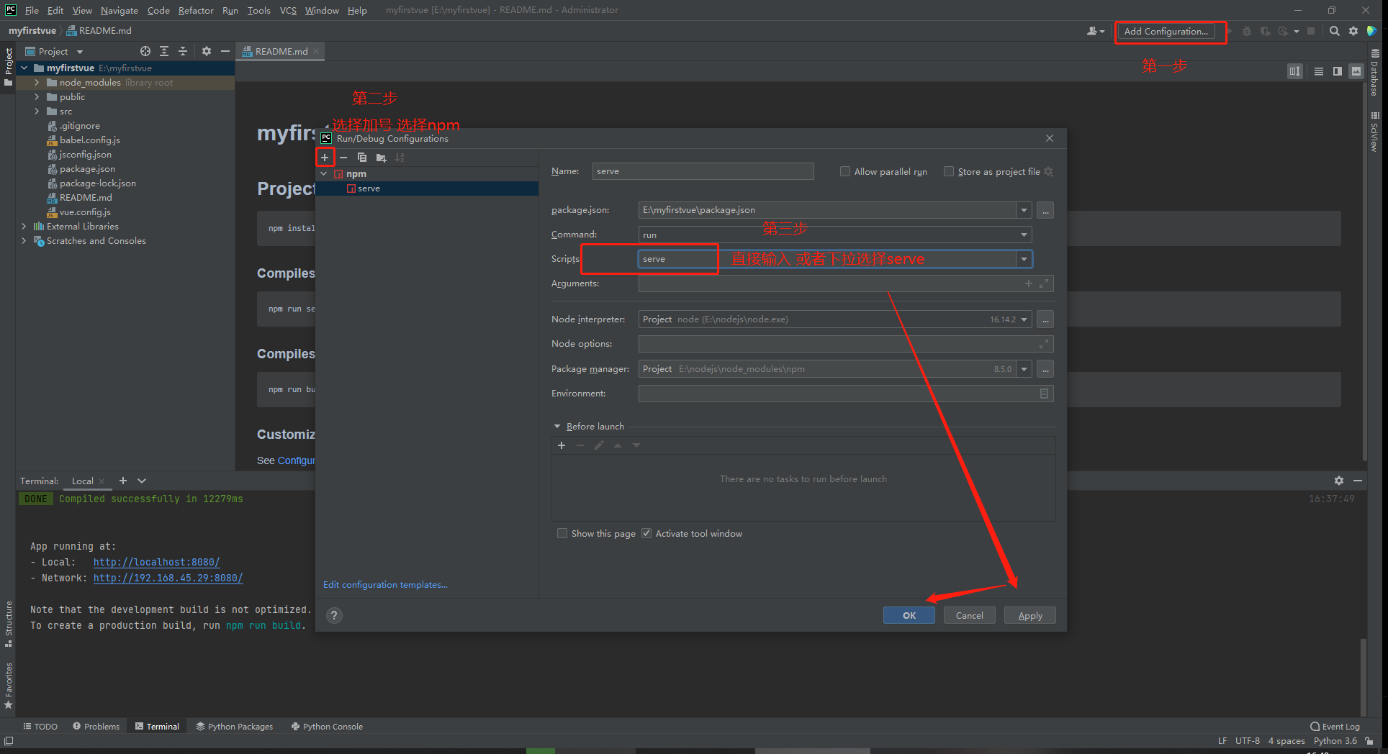
Task: Open the README.md editor tab
Action: coord(281,51)
